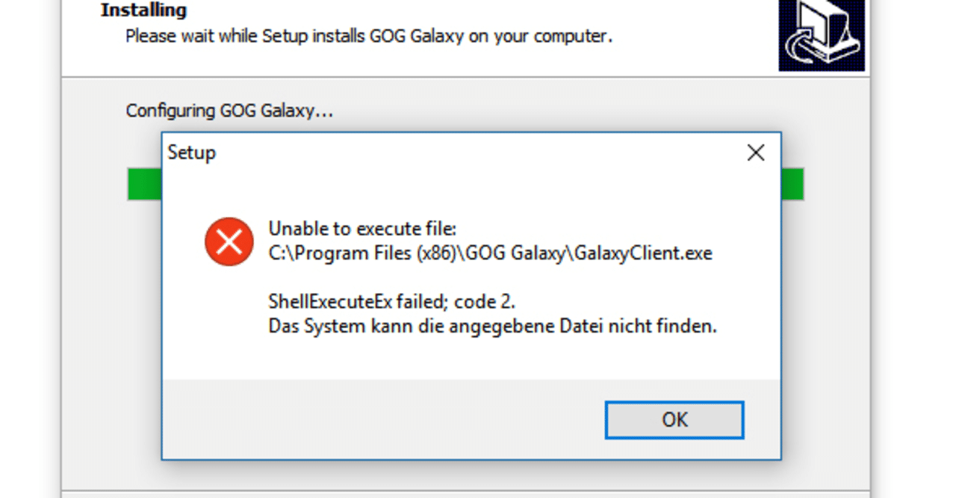The image size is (956, 498).
Task: Acknowledge the ShellExecuteEx failure with OK
Action: (673, 420)
